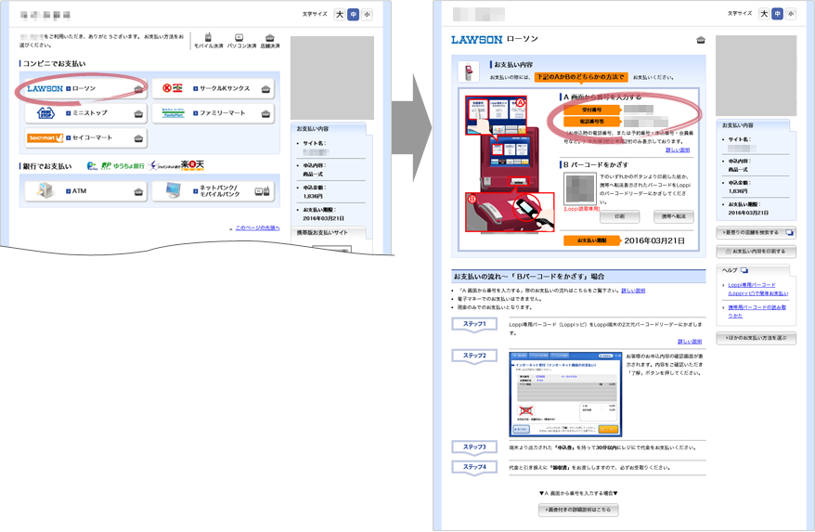This screenshot has width=815, height=532.
Task: Click 1,836円 amount in Lawson page sidebar
Action: [x=738, y=191]
